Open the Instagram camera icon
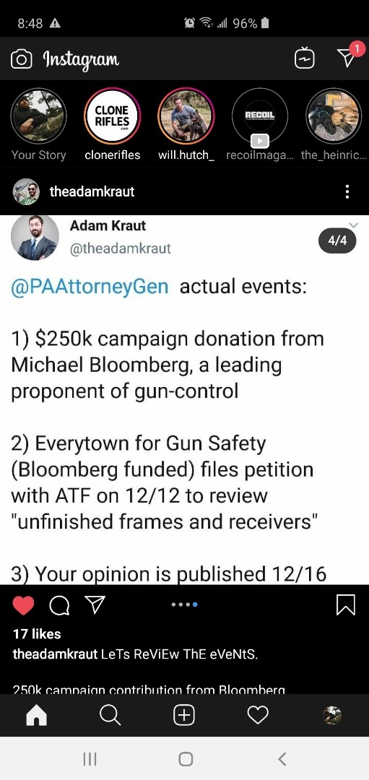The height and width of the screenshot is (780, 369). (22, 60)
